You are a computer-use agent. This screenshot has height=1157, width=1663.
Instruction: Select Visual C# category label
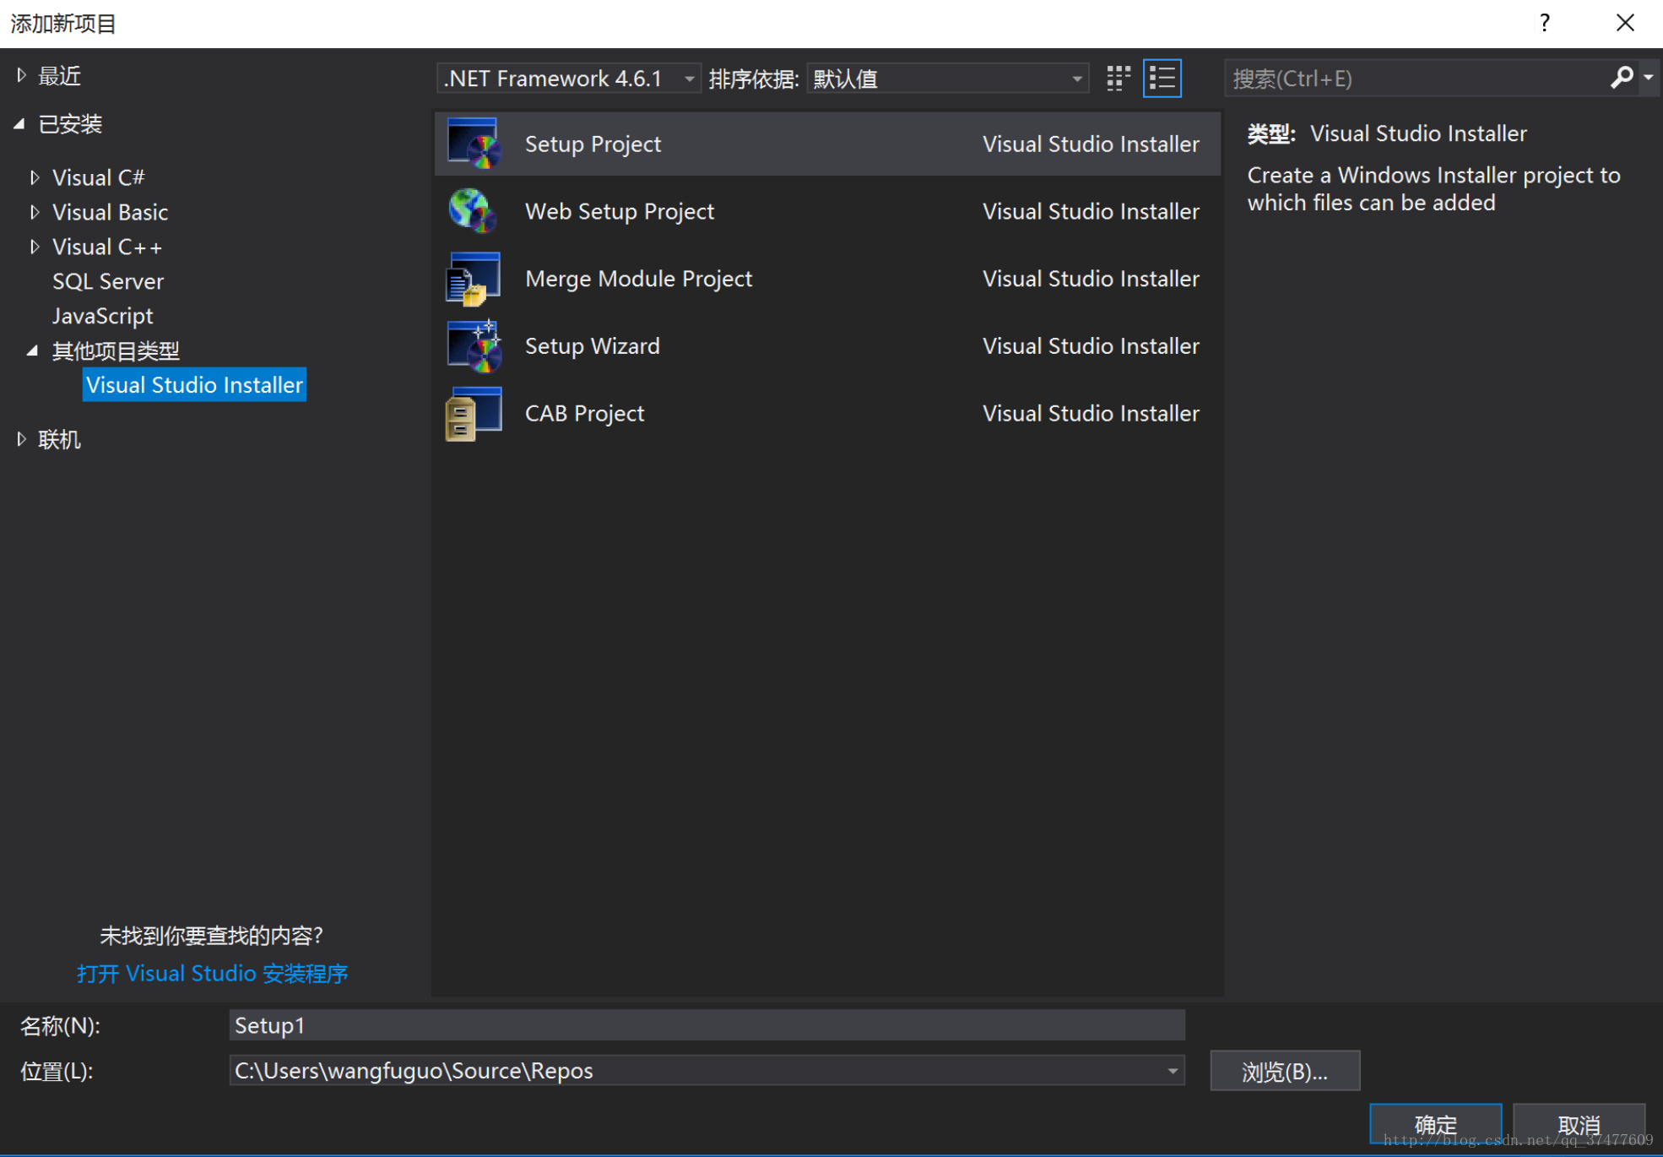(98, 177)
